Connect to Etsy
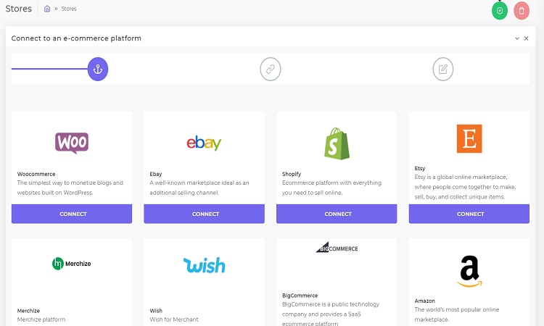This screenshot has height=326, width=544. point(469,214)
